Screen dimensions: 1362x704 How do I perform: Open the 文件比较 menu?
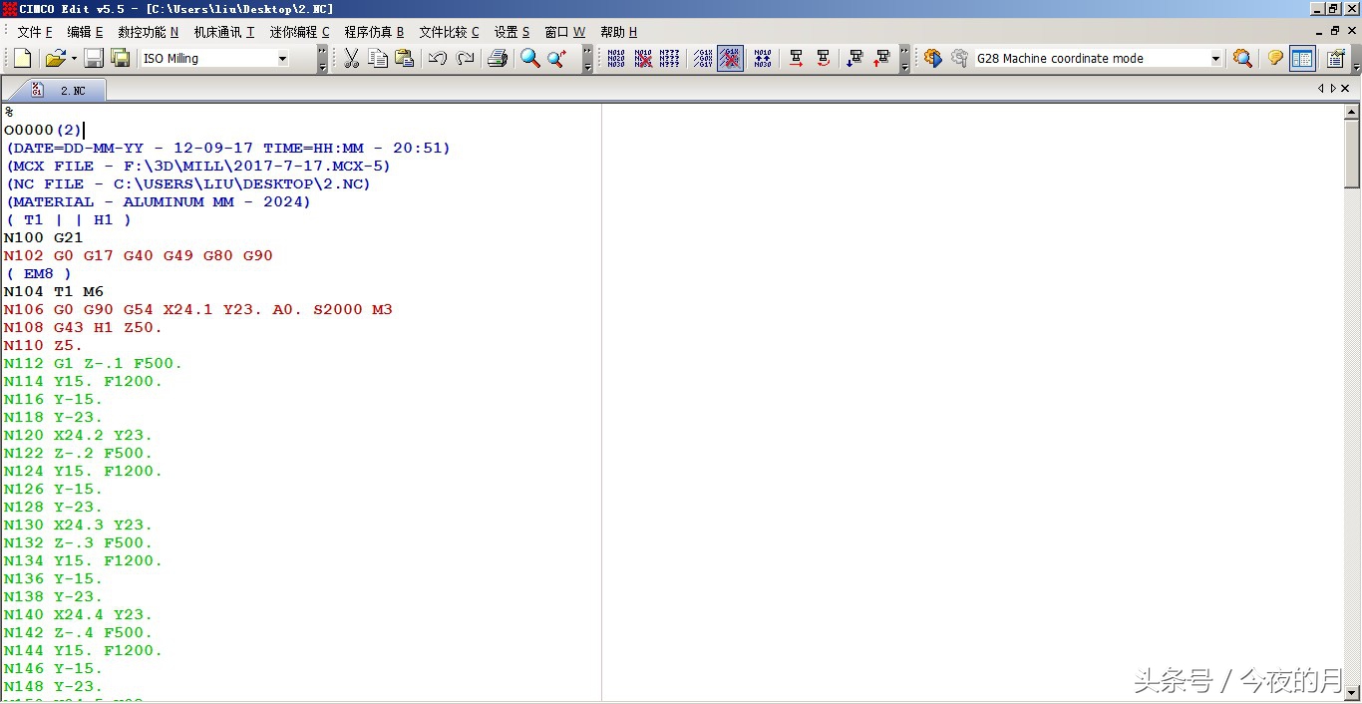(449, 32)
